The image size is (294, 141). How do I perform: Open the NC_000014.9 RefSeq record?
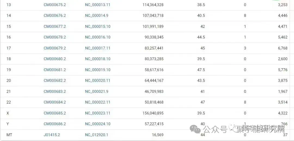click(x=96, y=16)
